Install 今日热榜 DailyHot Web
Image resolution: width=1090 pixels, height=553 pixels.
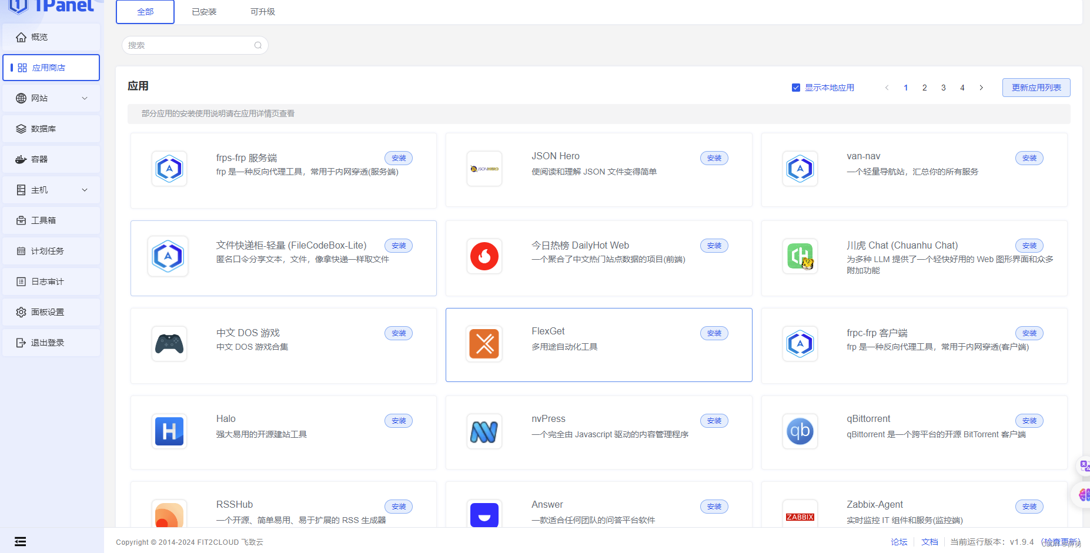point(714,246)
